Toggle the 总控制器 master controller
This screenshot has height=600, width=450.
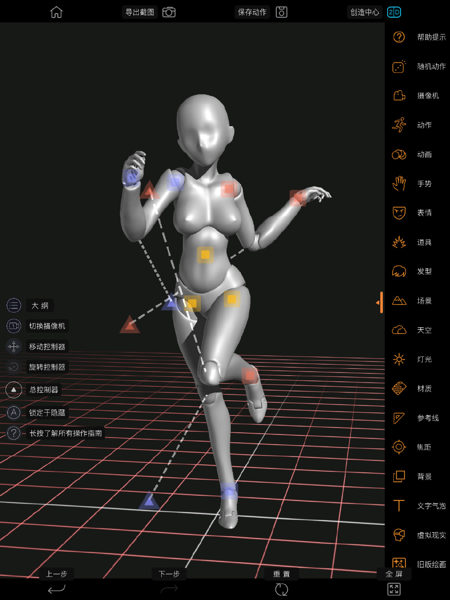(x=14, y=389)
